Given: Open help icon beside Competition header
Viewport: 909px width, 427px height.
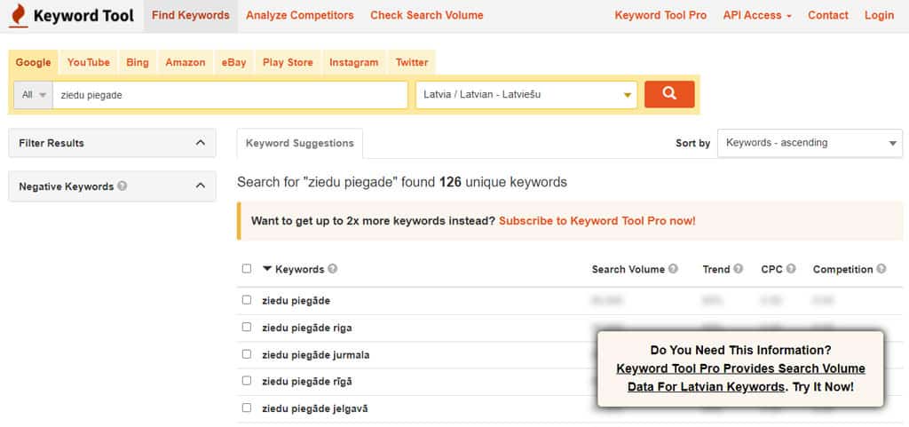Looking at the screenshot, I should click(881, 269).
